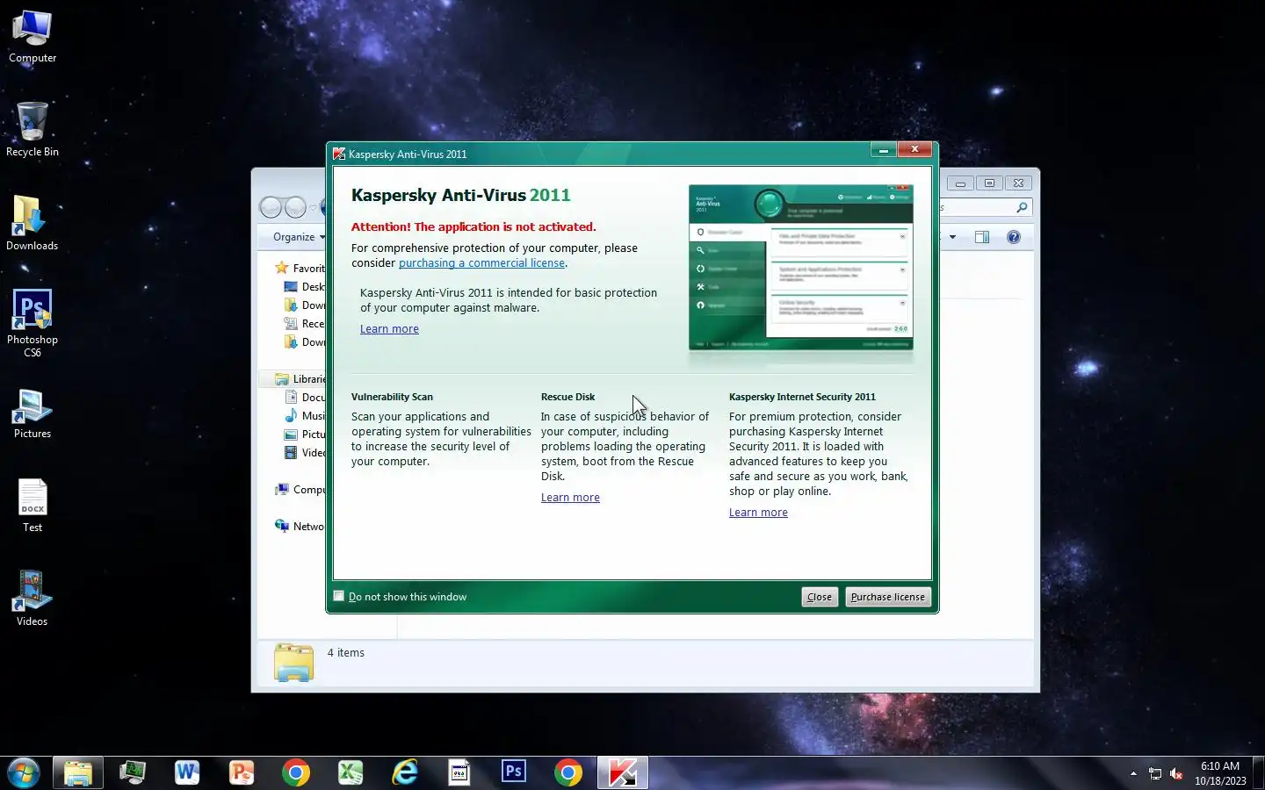Image resolution: width=1265 pixels, height=790 pixels.
Task: Select the Computer desktop icon
Action: pos(33,37)
